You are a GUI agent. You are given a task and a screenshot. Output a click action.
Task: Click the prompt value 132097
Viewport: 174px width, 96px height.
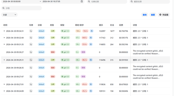click(x=102, y=31)
